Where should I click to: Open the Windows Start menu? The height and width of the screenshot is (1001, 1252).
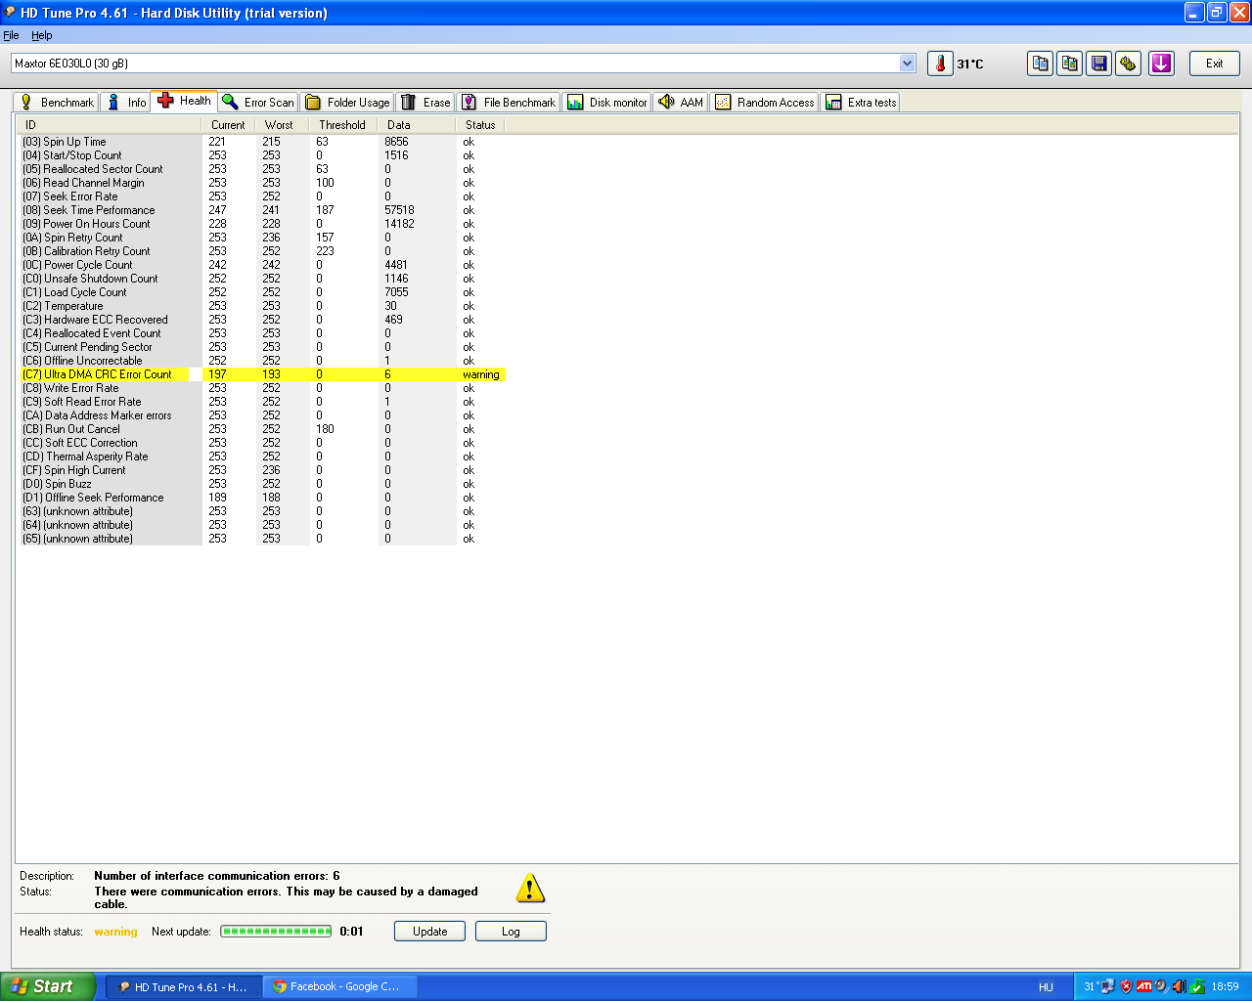point(48,986)
